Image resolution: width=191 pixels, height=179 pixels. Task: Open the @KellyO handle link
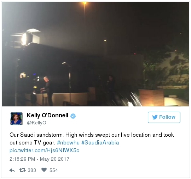coord(36,123)
